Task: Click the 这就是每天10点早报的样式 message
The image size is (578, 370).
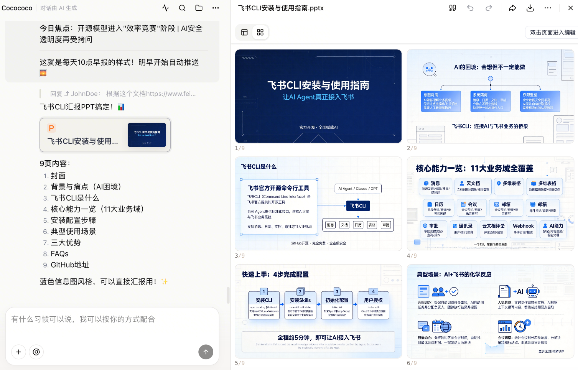Action: click(119, 62)
